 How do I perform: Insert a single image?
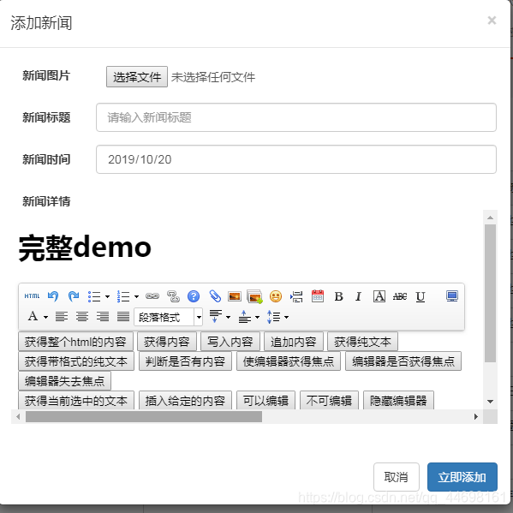click(x=235, y=296)
